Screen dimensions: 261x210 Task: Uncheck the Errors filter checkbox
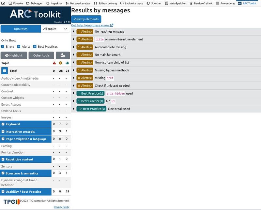[3, 47]
